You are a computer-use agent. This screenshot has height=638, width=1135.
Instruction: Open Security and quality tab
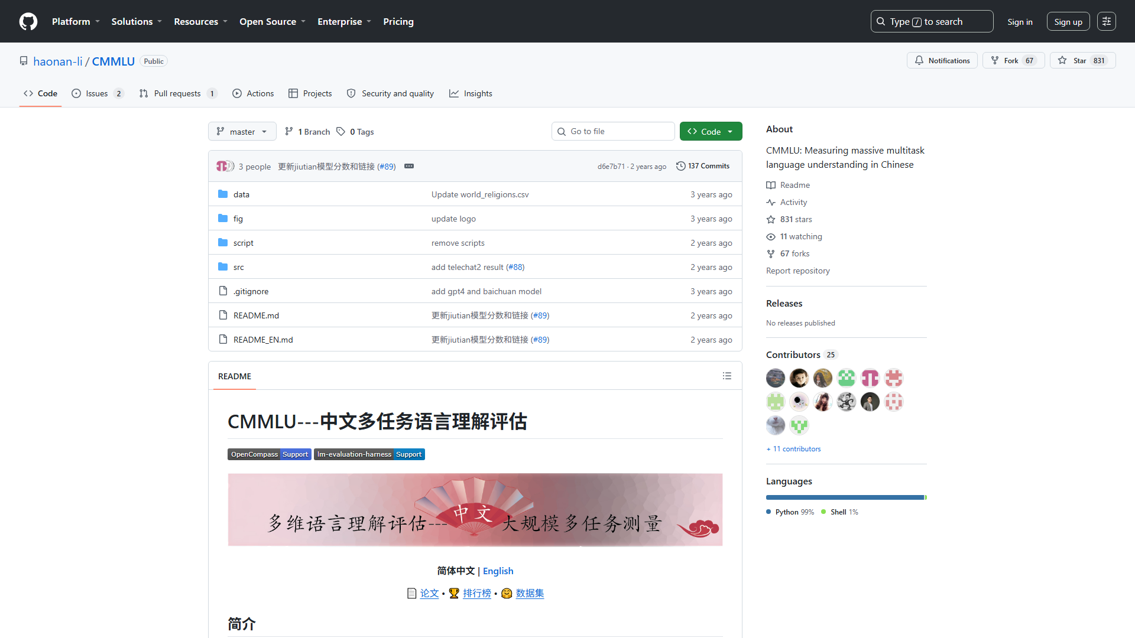click(x=390, y=93)
